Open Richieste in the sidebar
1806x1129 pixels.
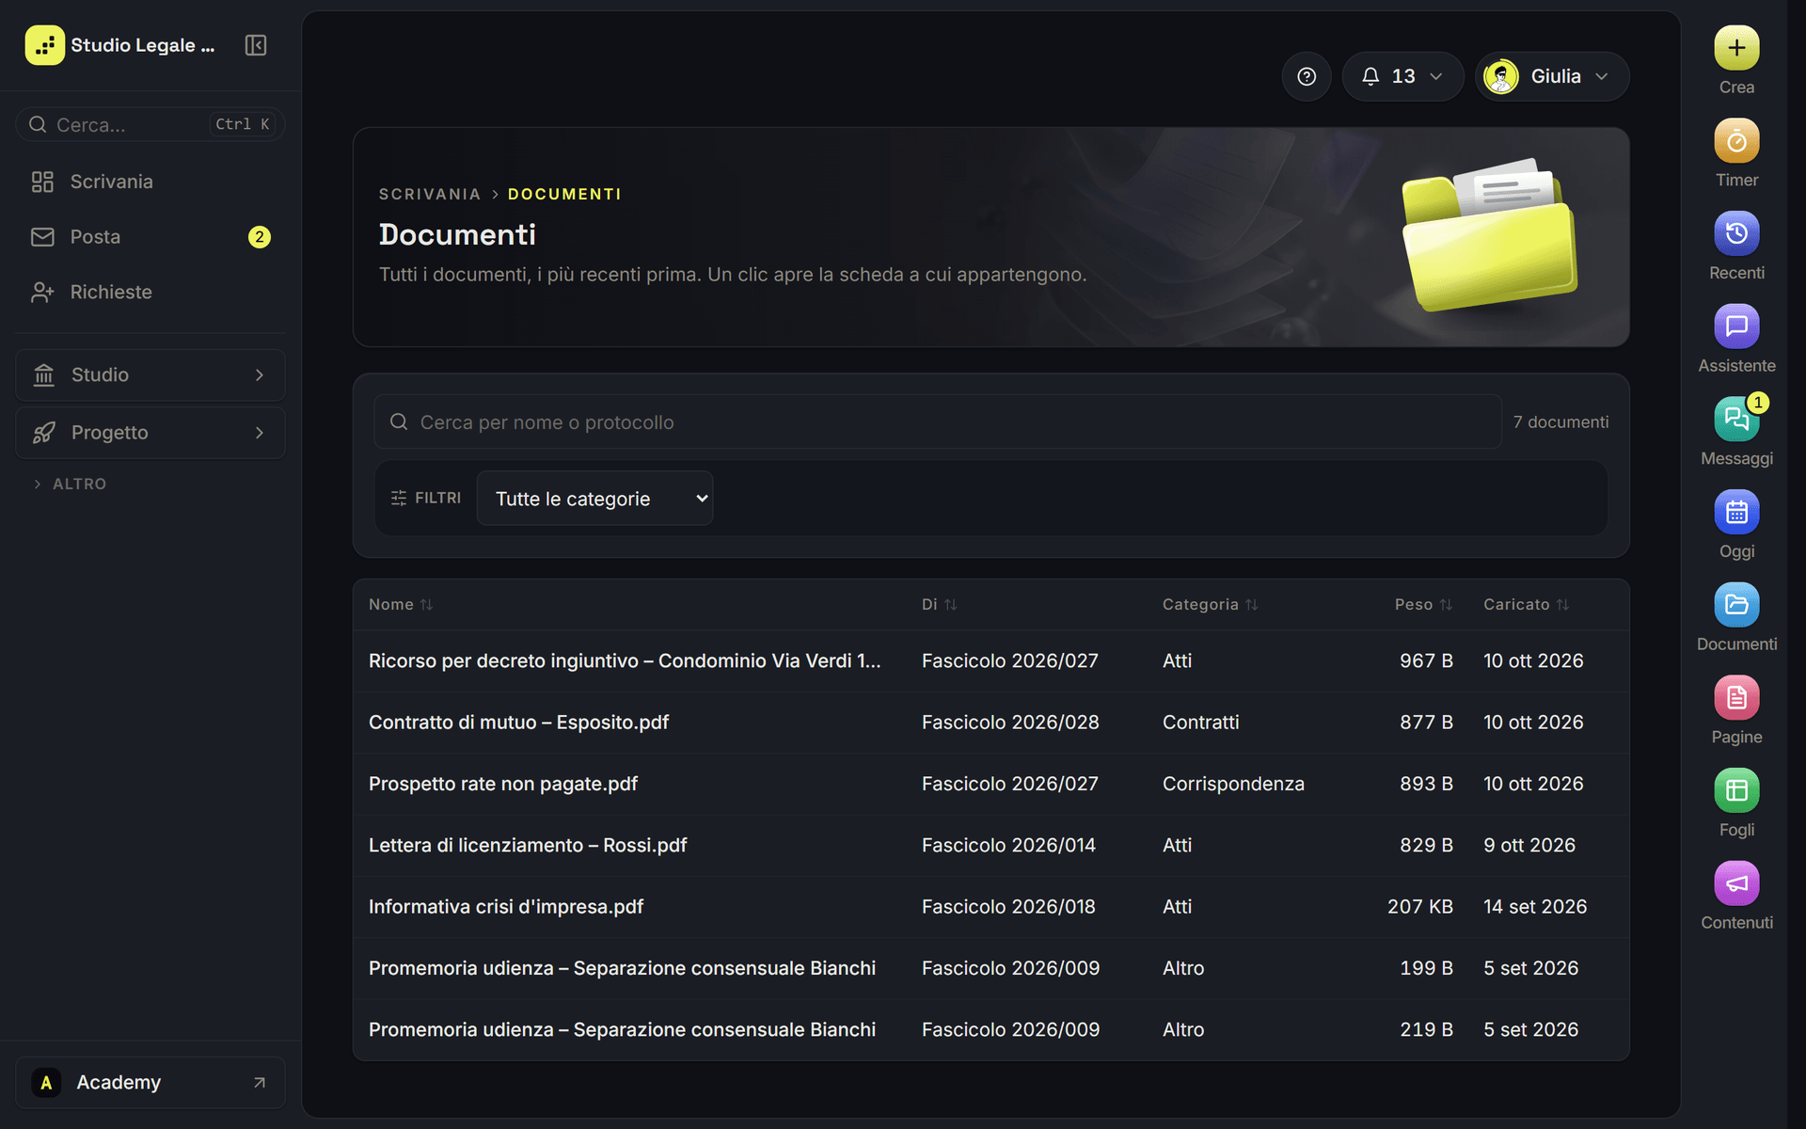click(x=150, y=293)
